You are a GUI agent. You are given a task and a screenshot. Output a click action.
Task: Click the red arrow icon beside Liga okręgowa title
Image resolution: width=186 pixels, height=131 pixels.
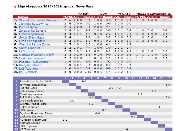[15, 7]
